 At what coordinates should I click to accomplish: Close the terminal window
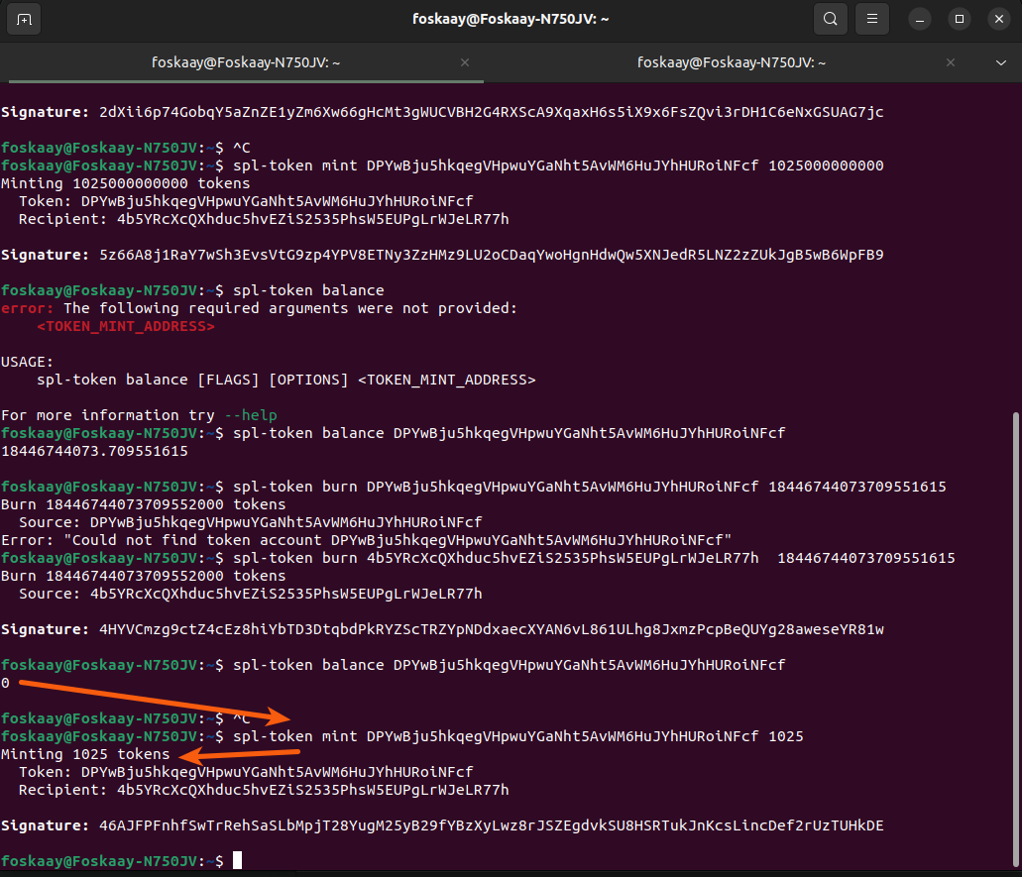[x=997, y=19]
